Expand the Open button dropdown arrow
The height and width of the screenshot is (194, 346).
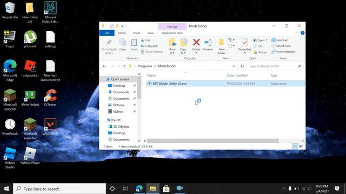[267, 40]
